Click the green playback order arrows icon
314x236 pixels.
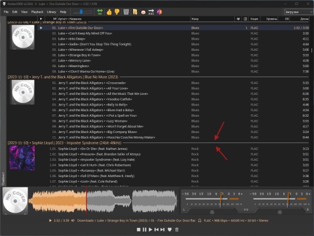tap(100, 12)
